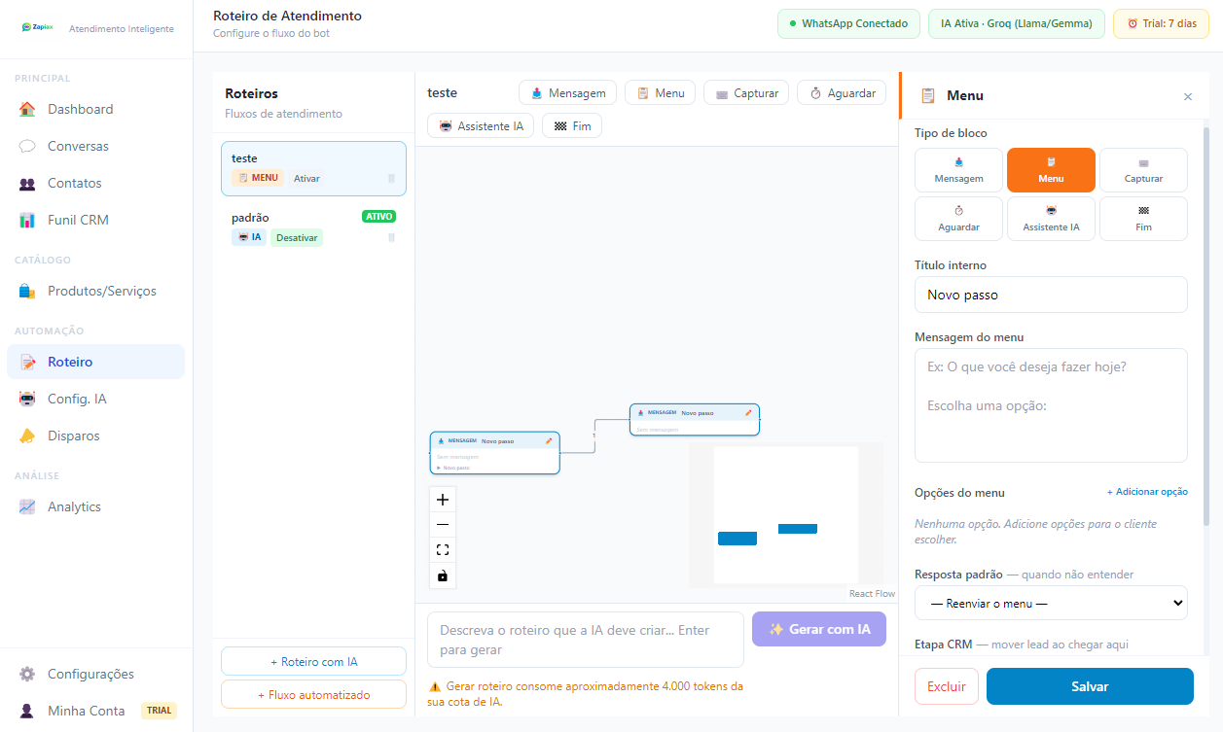Click the Salvar button

click(x=1090, y=686)
